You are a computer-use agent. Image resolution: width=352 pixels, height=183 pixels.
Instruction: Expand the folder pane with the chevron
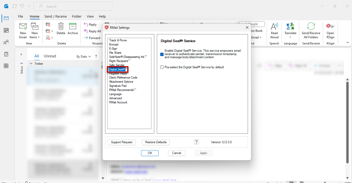tap(21, 55)
